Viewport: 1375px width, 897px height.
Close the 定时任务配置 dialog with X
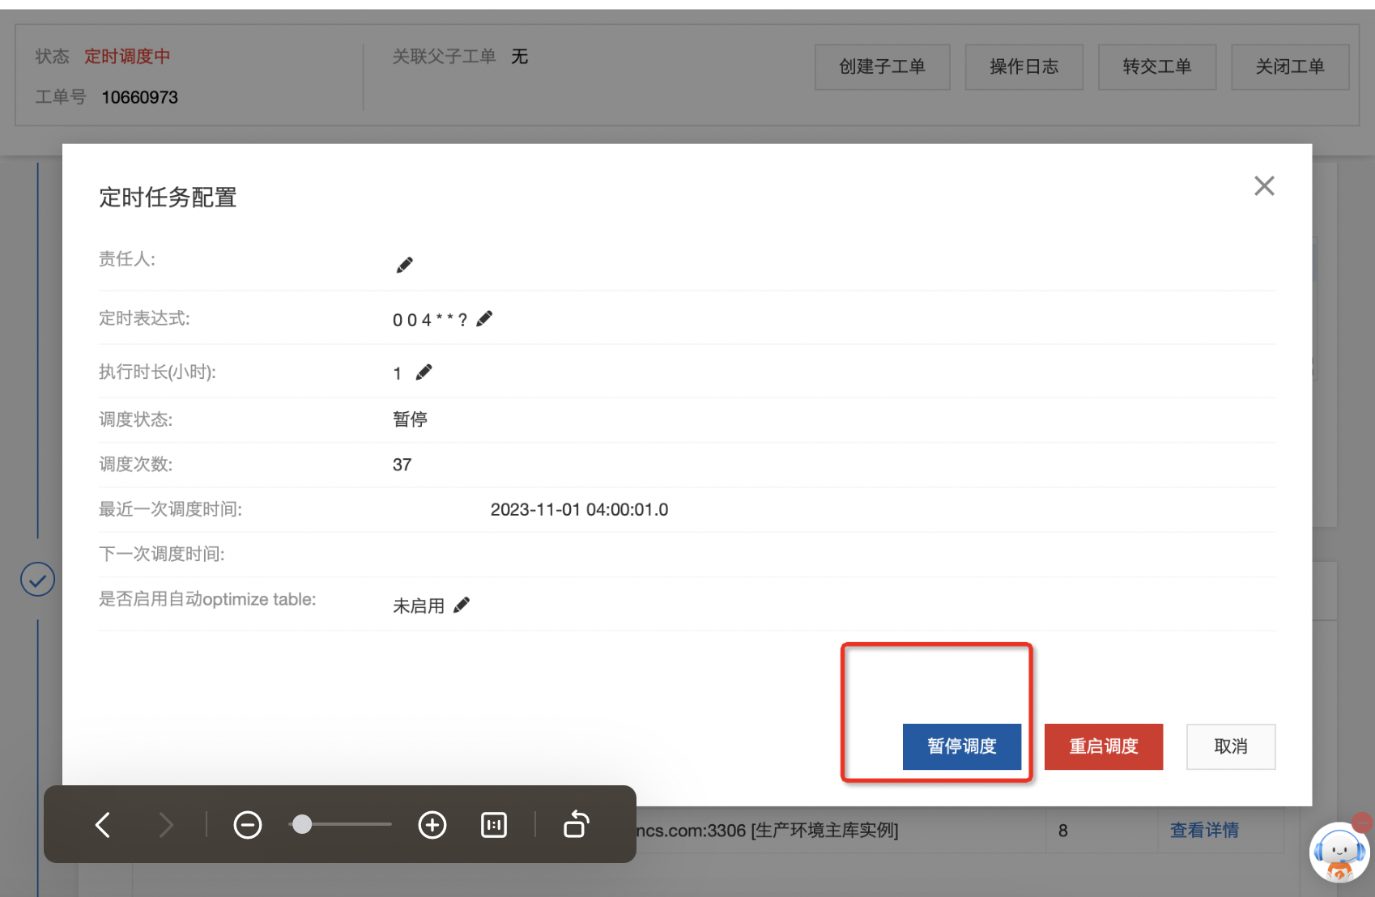(1264, 186)
